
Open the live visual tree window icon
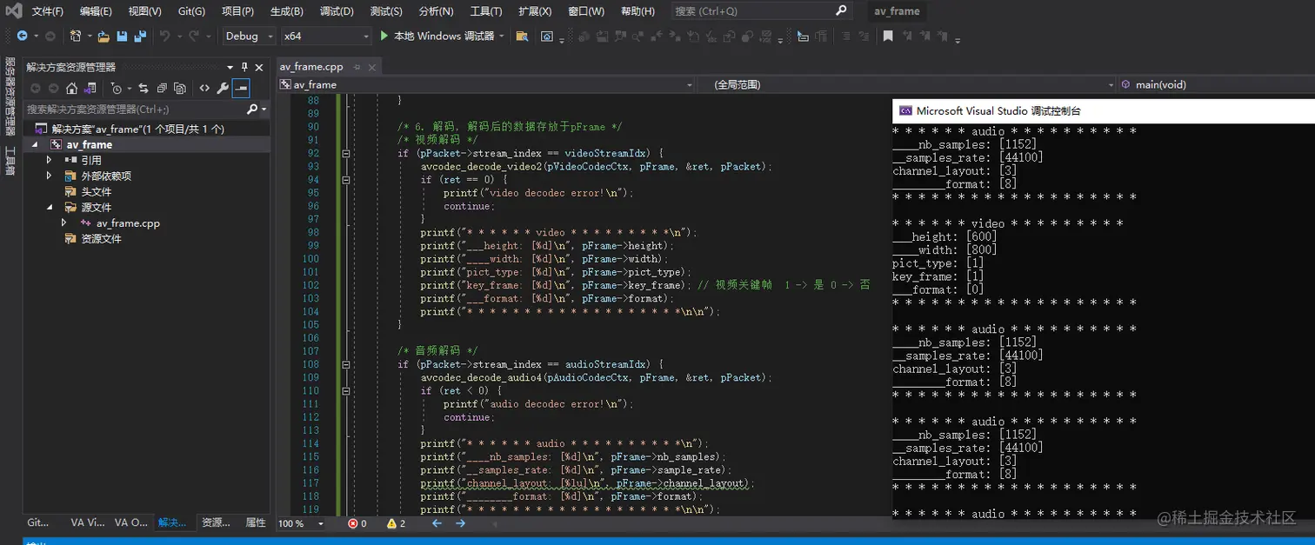547,37
